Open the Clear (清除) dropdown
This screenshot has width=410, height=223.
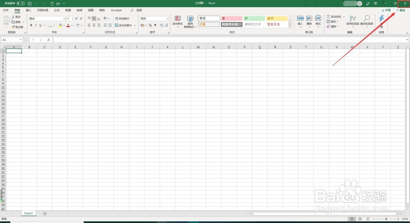coord(333,27)
